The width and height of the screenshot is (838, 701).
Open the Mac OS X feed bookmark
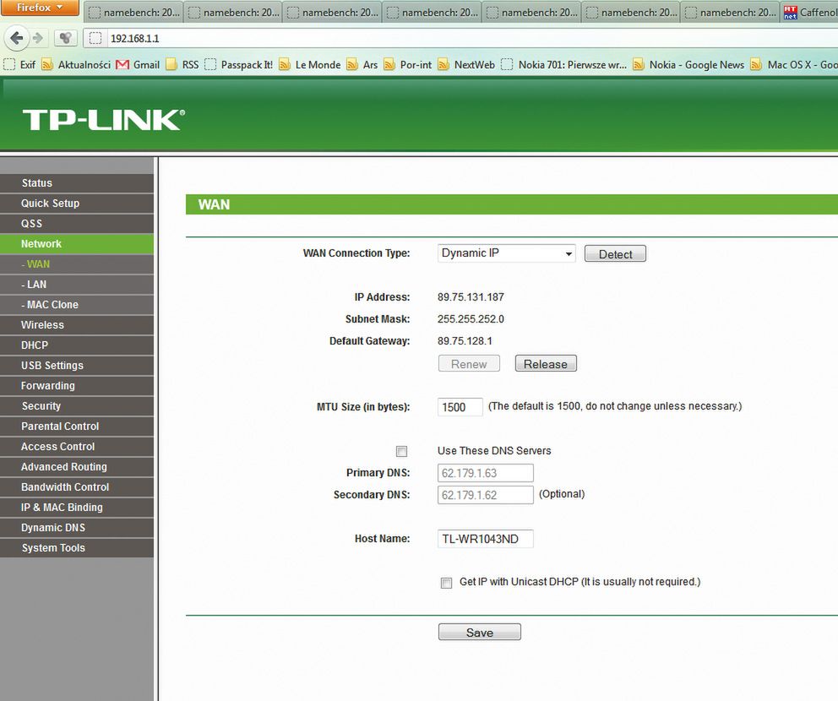pos(793,65)
